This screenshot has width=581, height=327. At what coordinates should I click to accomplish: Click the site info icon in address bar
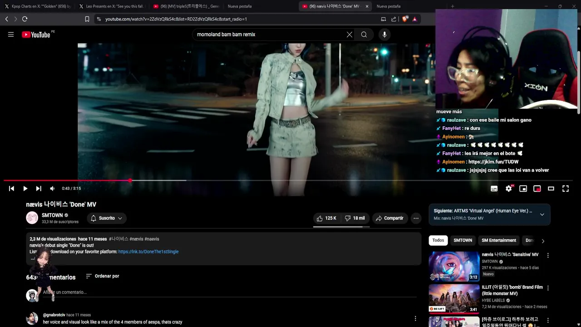coord(99,19)
